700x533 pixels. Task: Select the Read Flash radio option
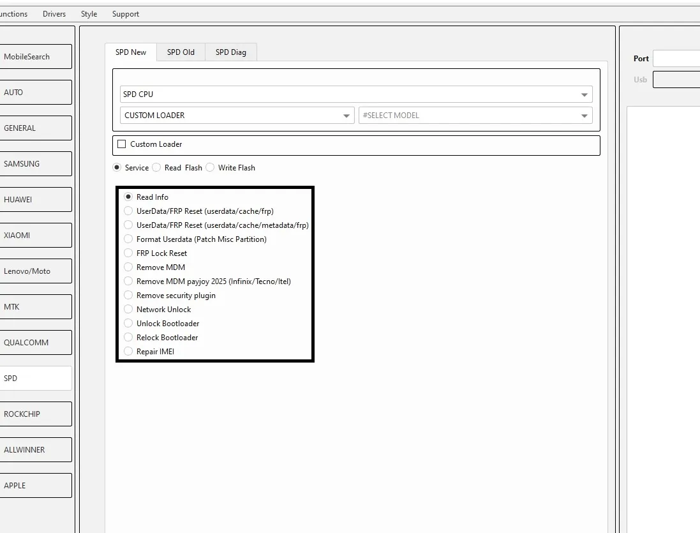coord(157,168)
